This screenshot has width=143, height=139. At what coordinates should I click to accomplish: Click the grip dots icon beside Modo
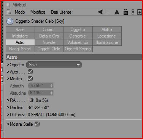9,12
